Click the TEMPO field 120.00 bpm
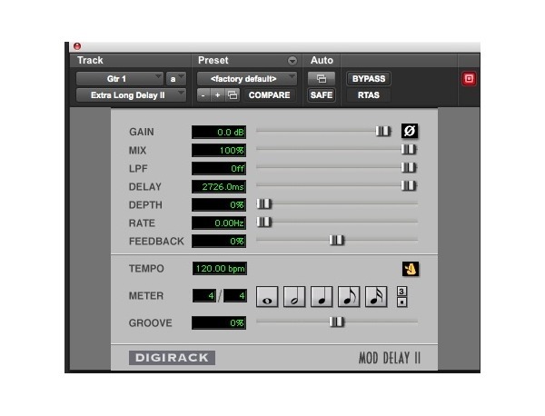Image resolution: width=545 pixels, height=416 pixels. [x=220, y=269]
